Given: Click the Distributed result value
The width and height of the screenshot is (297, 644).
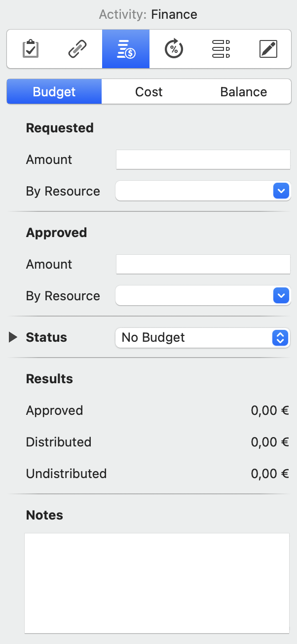Looking at the screenshot, I should pyautogui.click(x=269, y=442).
